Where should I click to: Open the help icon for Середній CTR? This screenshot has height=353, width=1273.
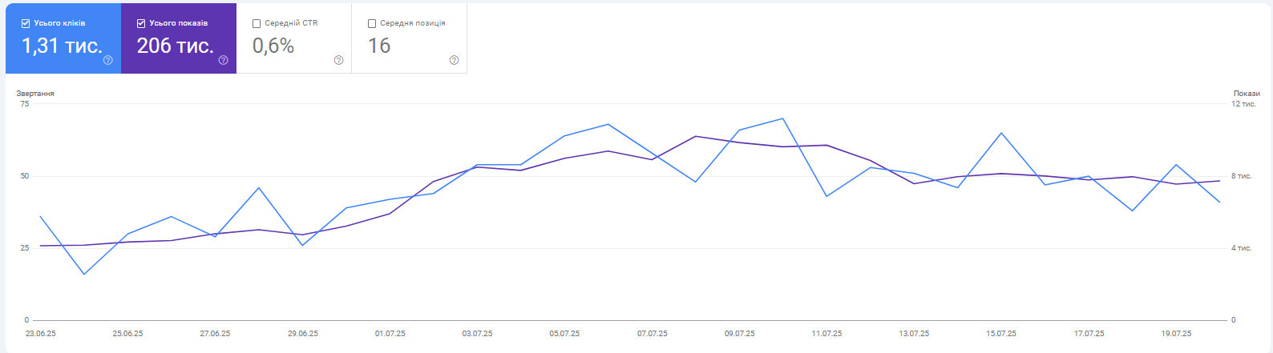coord(338,60)
